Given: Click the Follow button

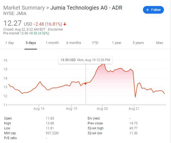Looking at the screenshot, I should tap(153, 10).
